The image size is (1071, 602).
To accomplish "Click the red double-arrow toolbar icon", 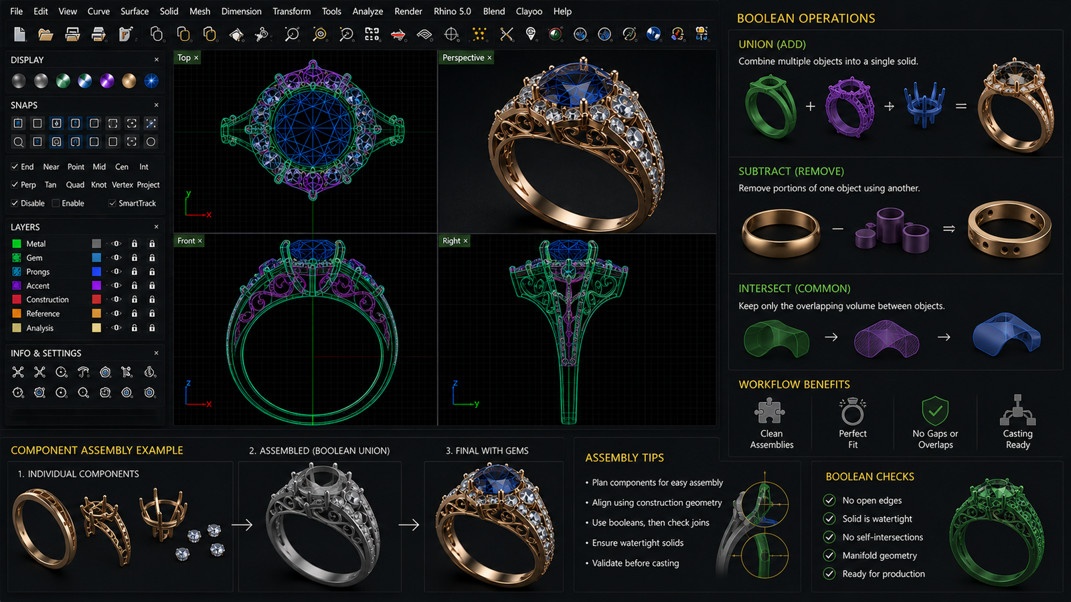I will pyautogui.click(x=398, y=34).
